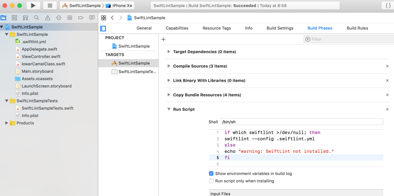Click the build status activity field
Screen dimensions: 394x196
[x=245, y=6]
